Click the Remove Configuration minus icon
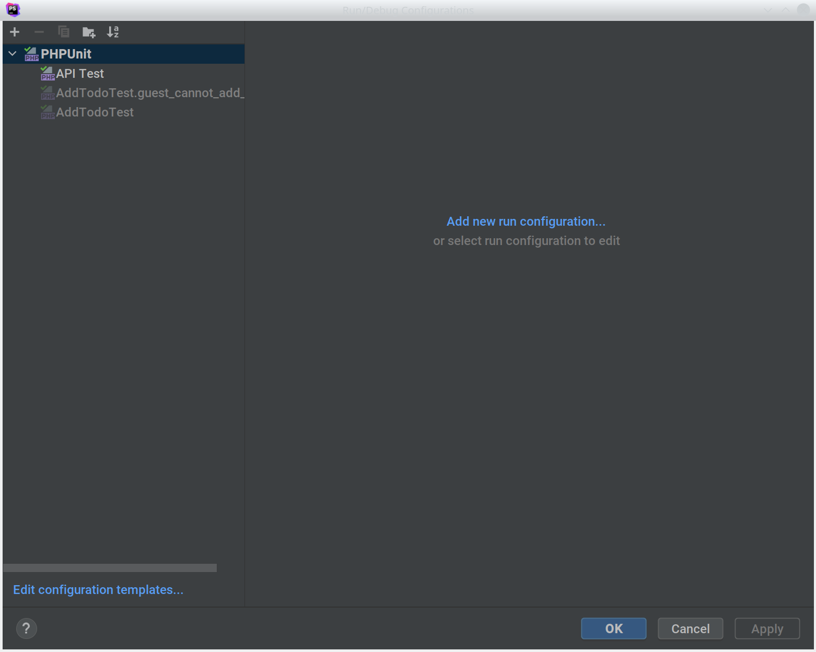The width and height of the screenshot is (816, 652). click(39, 32)
